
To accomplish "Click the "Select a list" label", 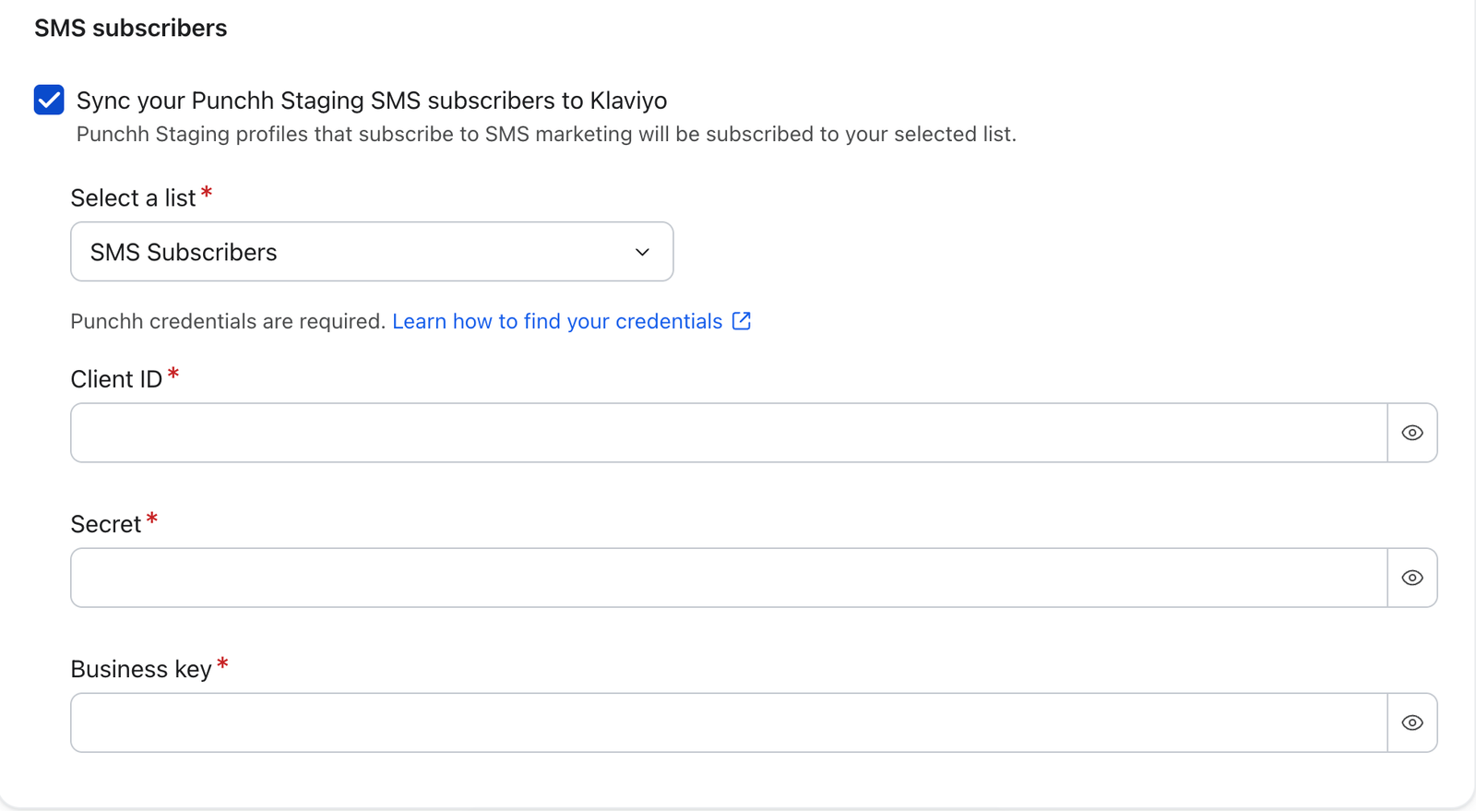I will (x=133, y=197).
